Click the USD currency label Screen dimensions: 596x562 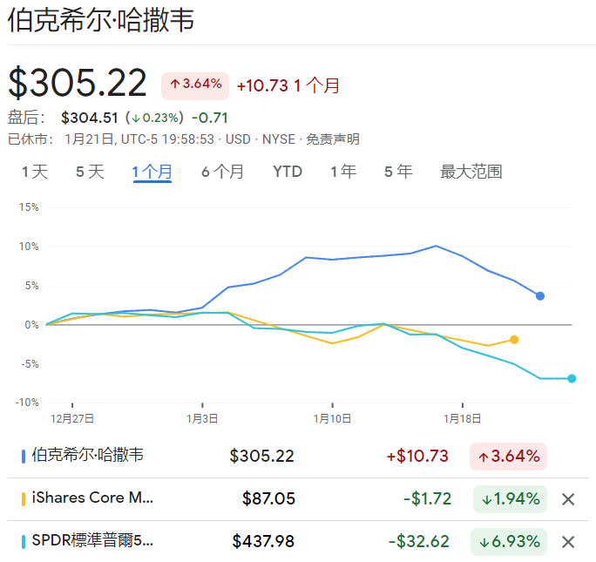pyautogui.click(x=238, y=139)
